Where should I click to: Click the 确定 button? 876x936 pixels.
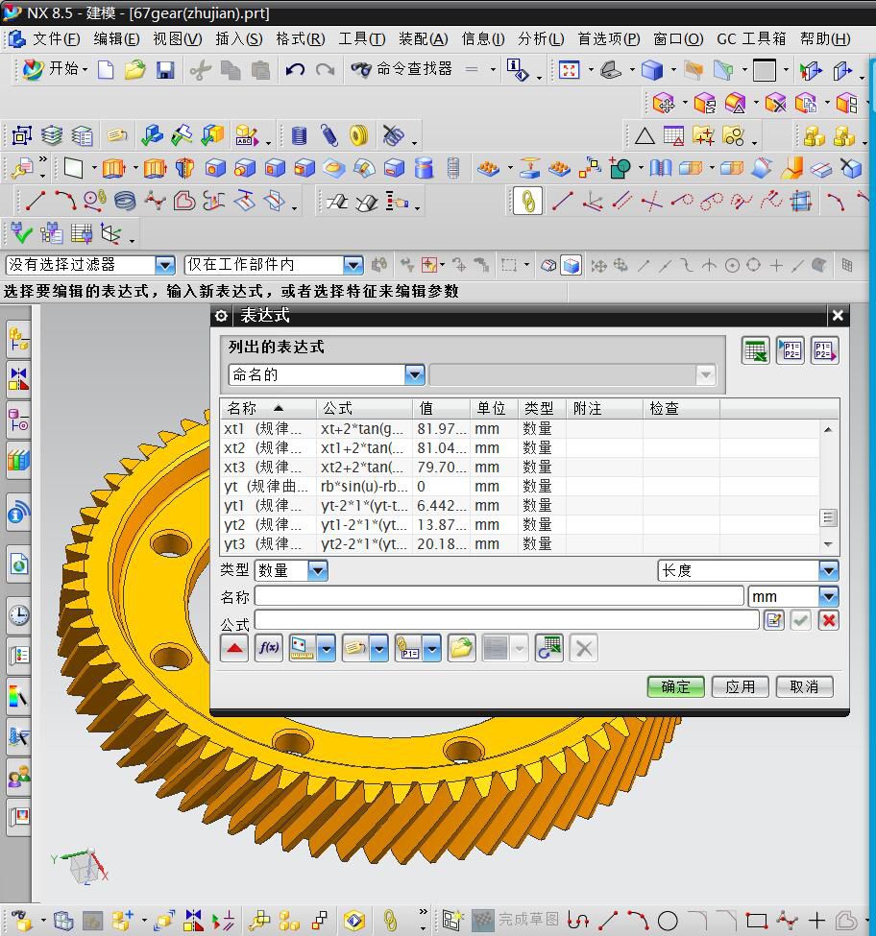coord(675,686)
